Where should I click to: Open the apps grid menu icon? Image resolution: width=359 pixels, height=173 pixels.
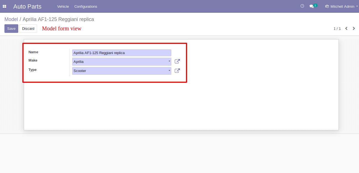pos(4,6)
